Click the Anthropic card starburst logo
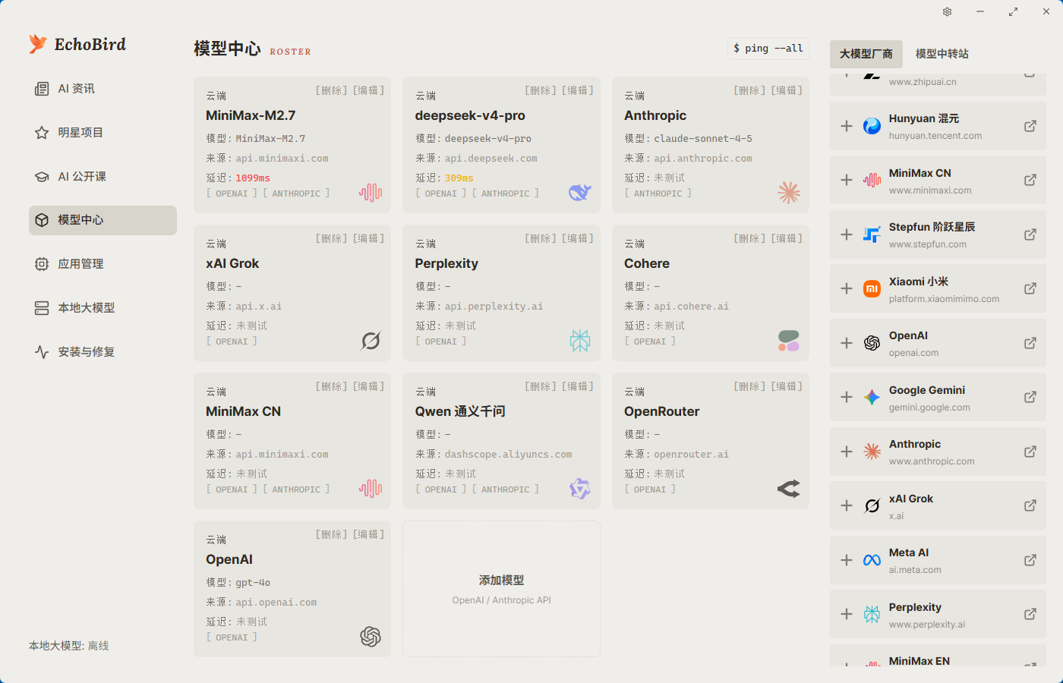This screenshot has width=1063, height=683. tap(789, 193)
